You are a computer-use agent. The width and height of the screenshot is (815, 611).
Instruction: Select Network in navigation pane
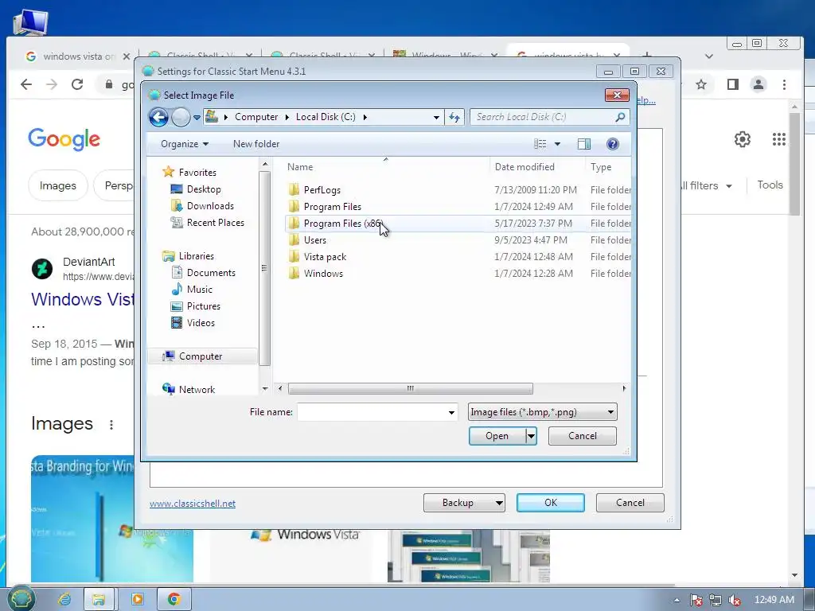(197, 389)
